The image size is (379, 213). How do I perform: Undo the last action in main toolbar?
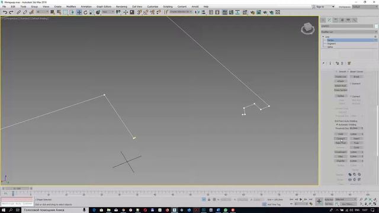pos(5,12)
